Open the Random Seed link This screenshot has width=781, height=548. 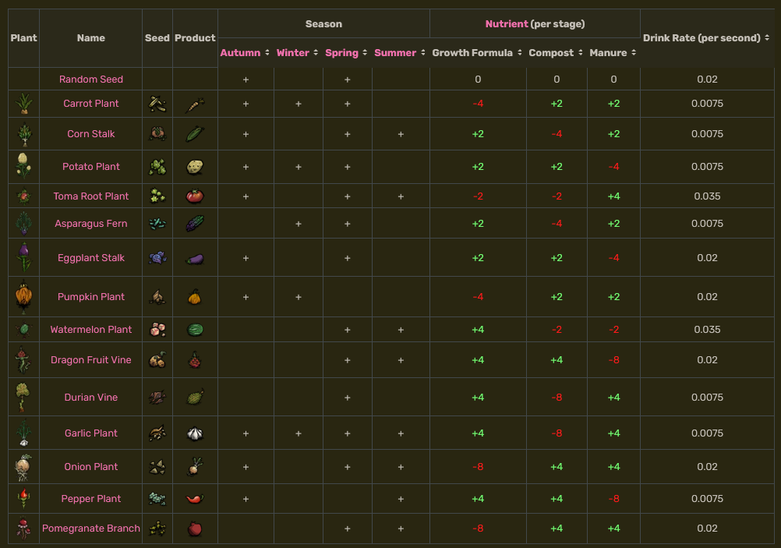pyautogui.click(x=91, y=80)
